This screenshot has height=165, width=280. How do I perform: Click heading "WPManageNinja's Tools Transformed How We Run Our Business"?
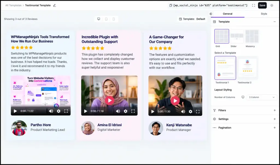point(40,39)
